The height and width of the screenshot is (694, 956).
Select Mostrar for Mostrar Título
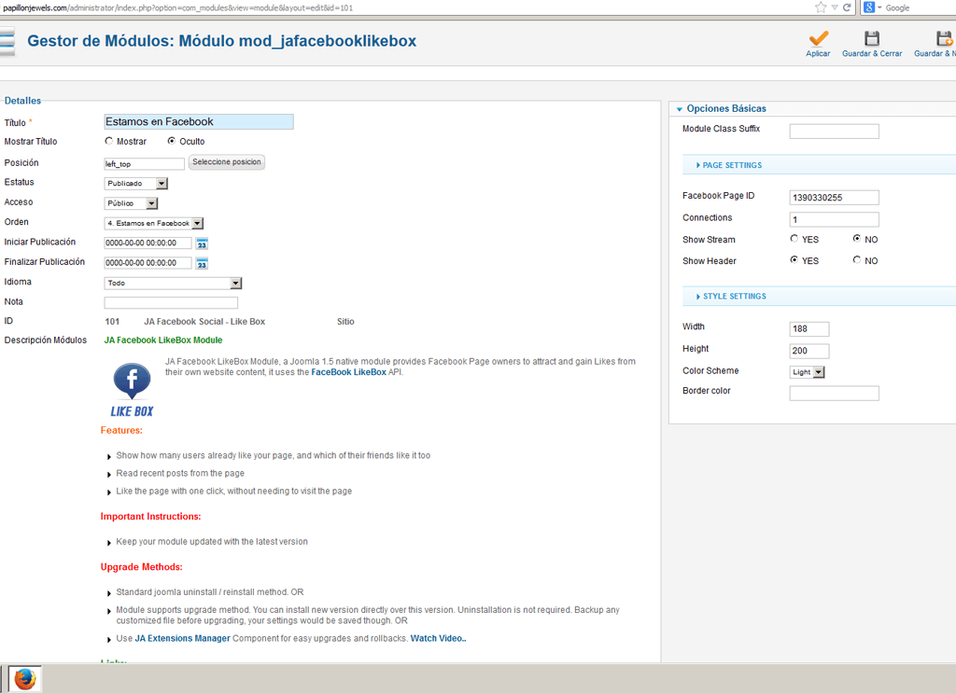tap(108, 141)
